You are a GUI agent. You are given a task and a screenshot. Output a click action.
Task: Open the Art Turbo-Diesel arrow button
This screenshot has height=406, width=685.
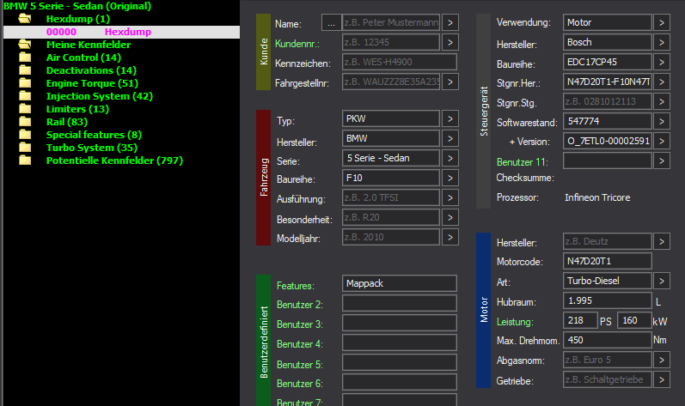point(662,281)
